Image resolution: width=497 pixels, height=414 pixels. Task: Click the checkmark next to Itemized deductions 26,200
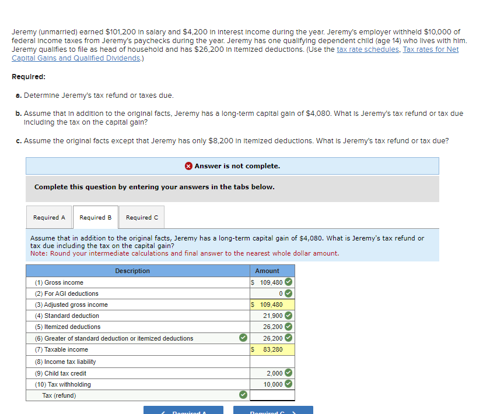[288, 327]
